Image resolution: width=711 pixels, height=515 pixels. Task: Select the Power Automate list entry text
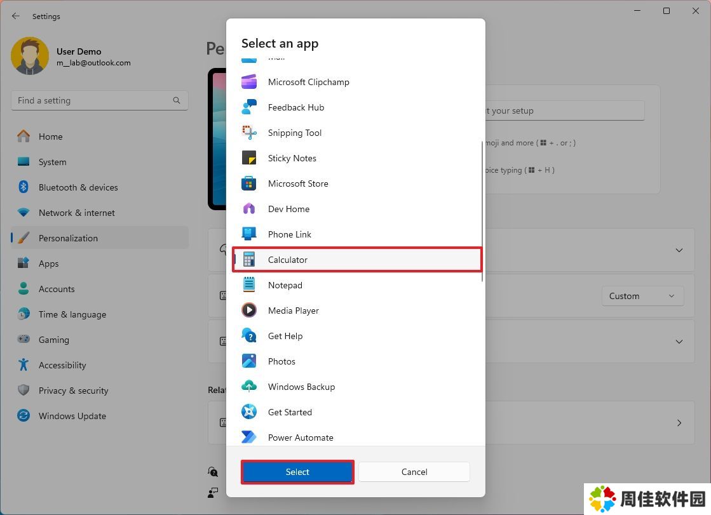click(x=301, y=438)
